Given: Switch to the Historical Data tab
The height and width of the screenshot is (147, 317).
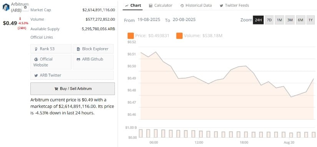Looking at the screenshot, I should click(x=196, y=5).
